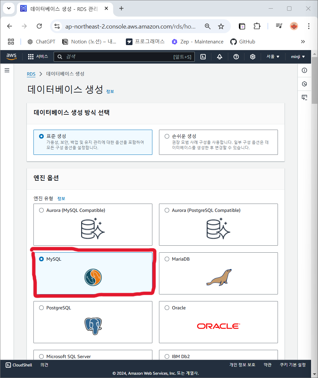Open 쿠키 기본 설정 in footer
The height and width of the screenshot is (378, 318).
click(x=293, y=365)
